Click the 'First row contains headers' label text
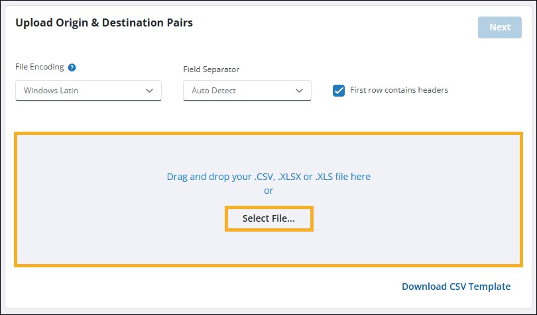Image resolution: width=537 pixels, height=315 pixels. tap(398, 90)
